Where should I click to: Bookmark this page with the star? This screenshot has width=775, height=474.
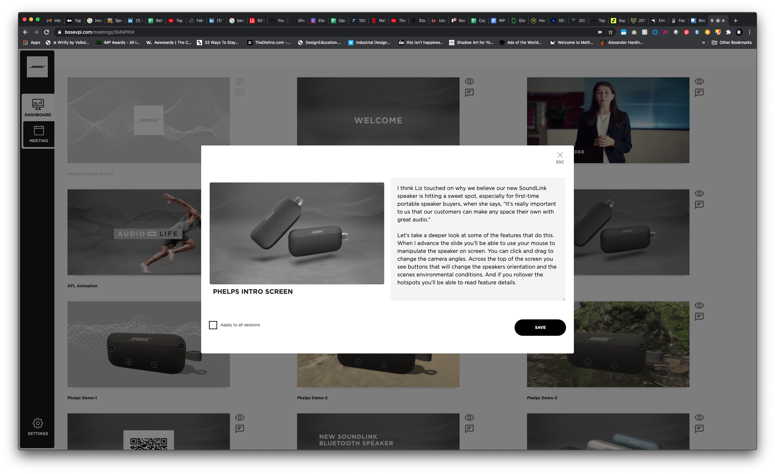tap(611, 32)
